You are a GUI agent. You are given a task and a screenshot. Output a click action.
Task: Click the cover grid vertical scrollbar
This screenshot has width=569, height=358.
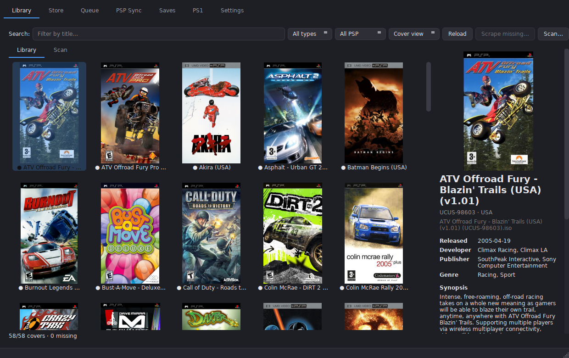click(429, 87)
